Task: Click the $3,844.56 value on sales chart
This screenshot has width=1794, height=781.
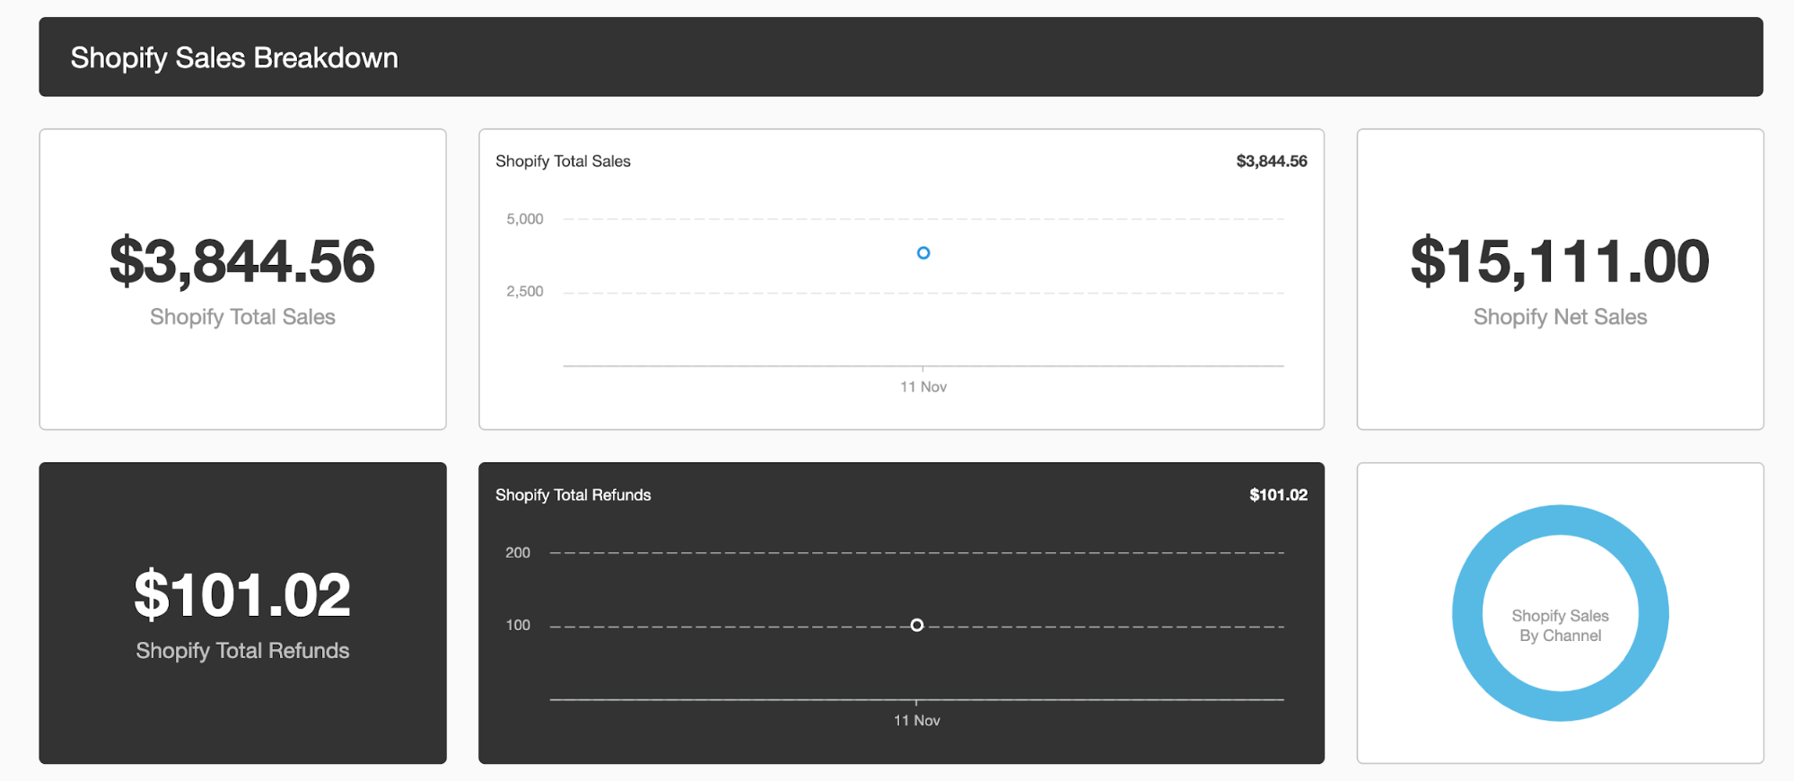Action: tap(1272, 161)
